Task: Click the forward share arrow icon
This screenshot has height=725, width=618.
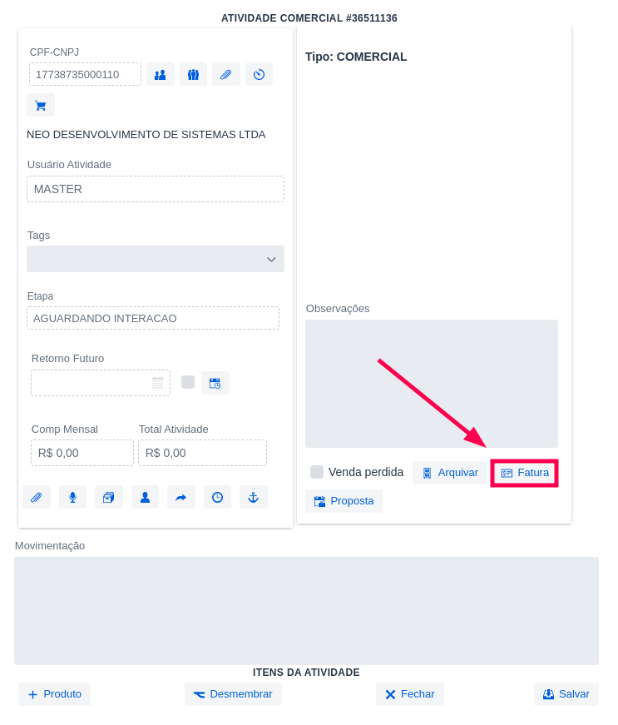Action: pos(180,498)
